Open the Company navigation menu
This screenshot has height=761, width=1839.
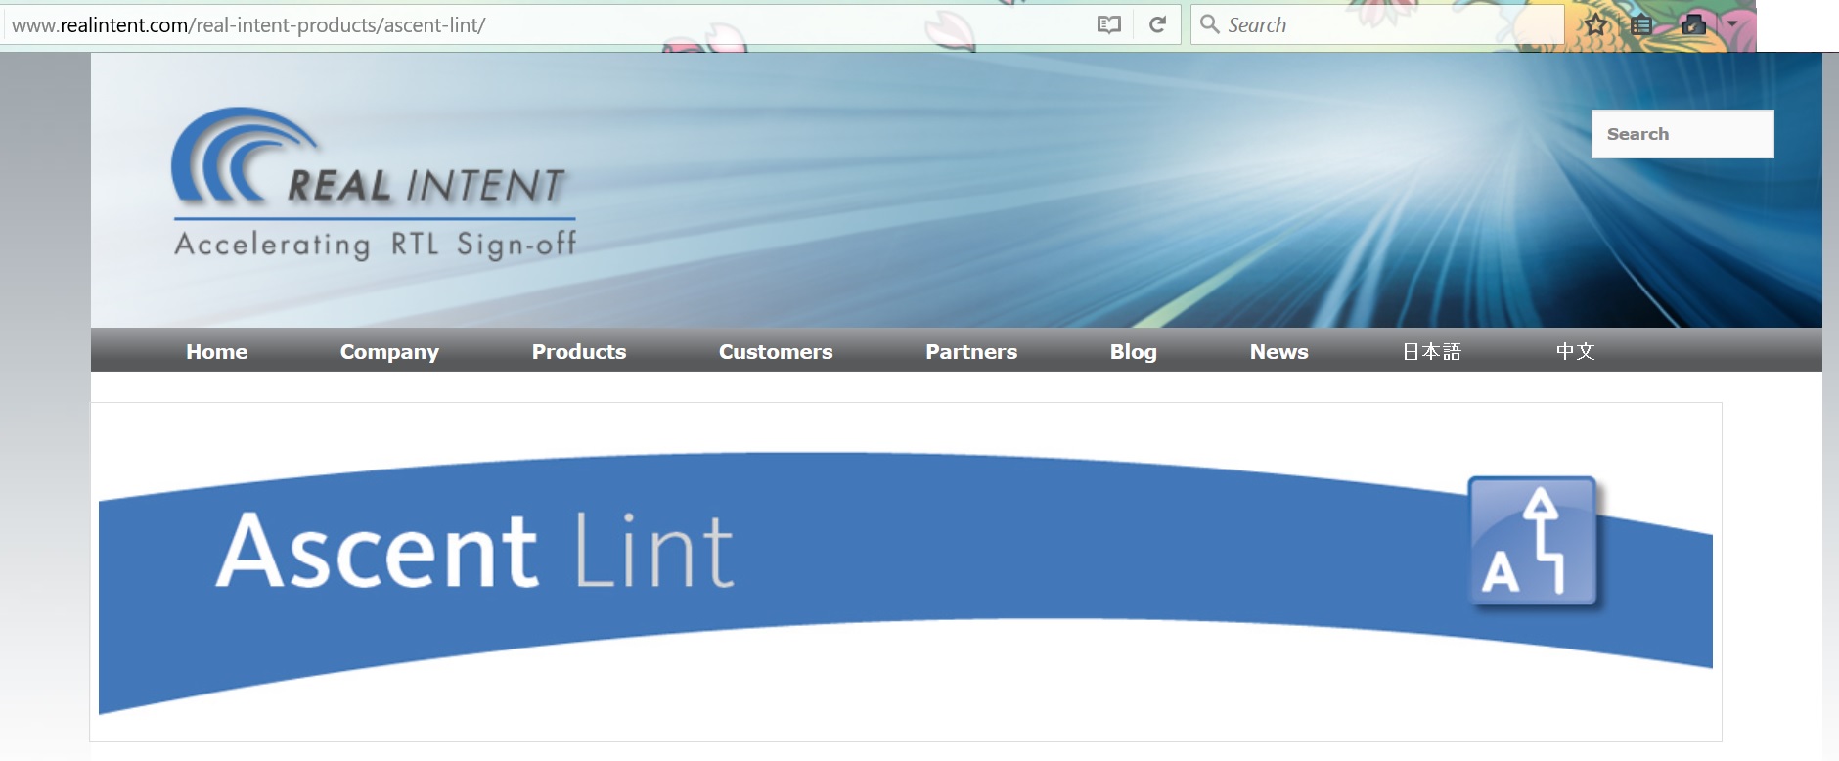pyautogui.click(x=389, y=352)
